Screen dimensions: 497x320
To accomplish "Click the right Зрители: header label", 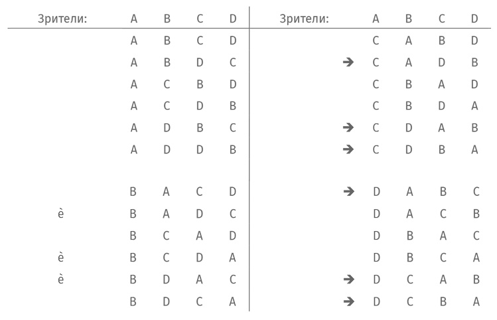I will pyautogui.click(x=305, y=19).
